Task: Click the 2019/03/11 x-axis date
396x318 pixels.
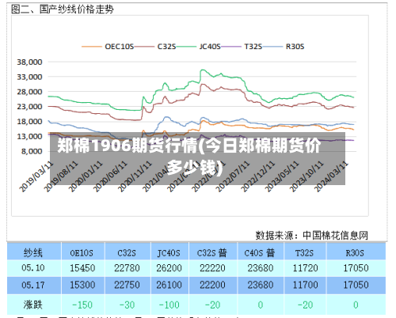Action: 36,176
